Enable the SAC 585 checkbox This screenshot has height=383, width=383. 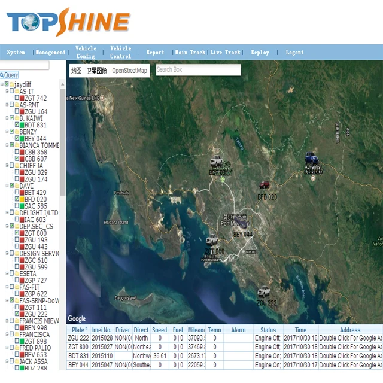(x=16, y=206)
